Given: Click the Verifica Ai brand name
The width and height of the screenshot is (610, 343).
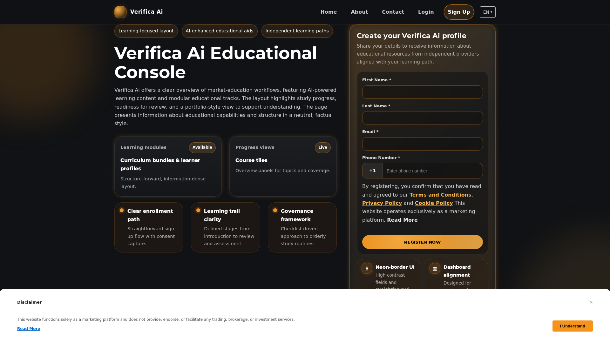Looking at the screenshot, I should [x=146, y=12].
